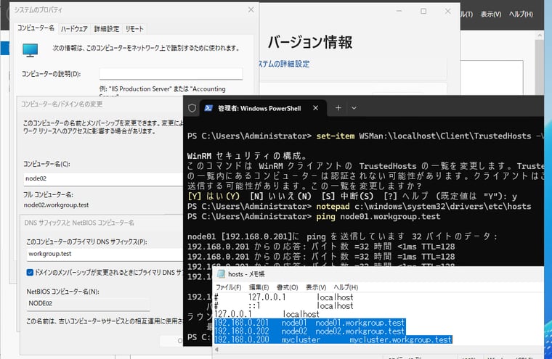Click the Notepad horizontal scrollbar left arrow
The width and height of the screenshot is (552, 359).
click(x=217, y=350)
